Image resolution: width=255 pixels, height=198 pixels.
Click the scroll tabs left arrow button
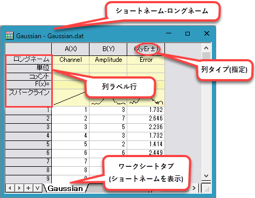pos(10,188)
